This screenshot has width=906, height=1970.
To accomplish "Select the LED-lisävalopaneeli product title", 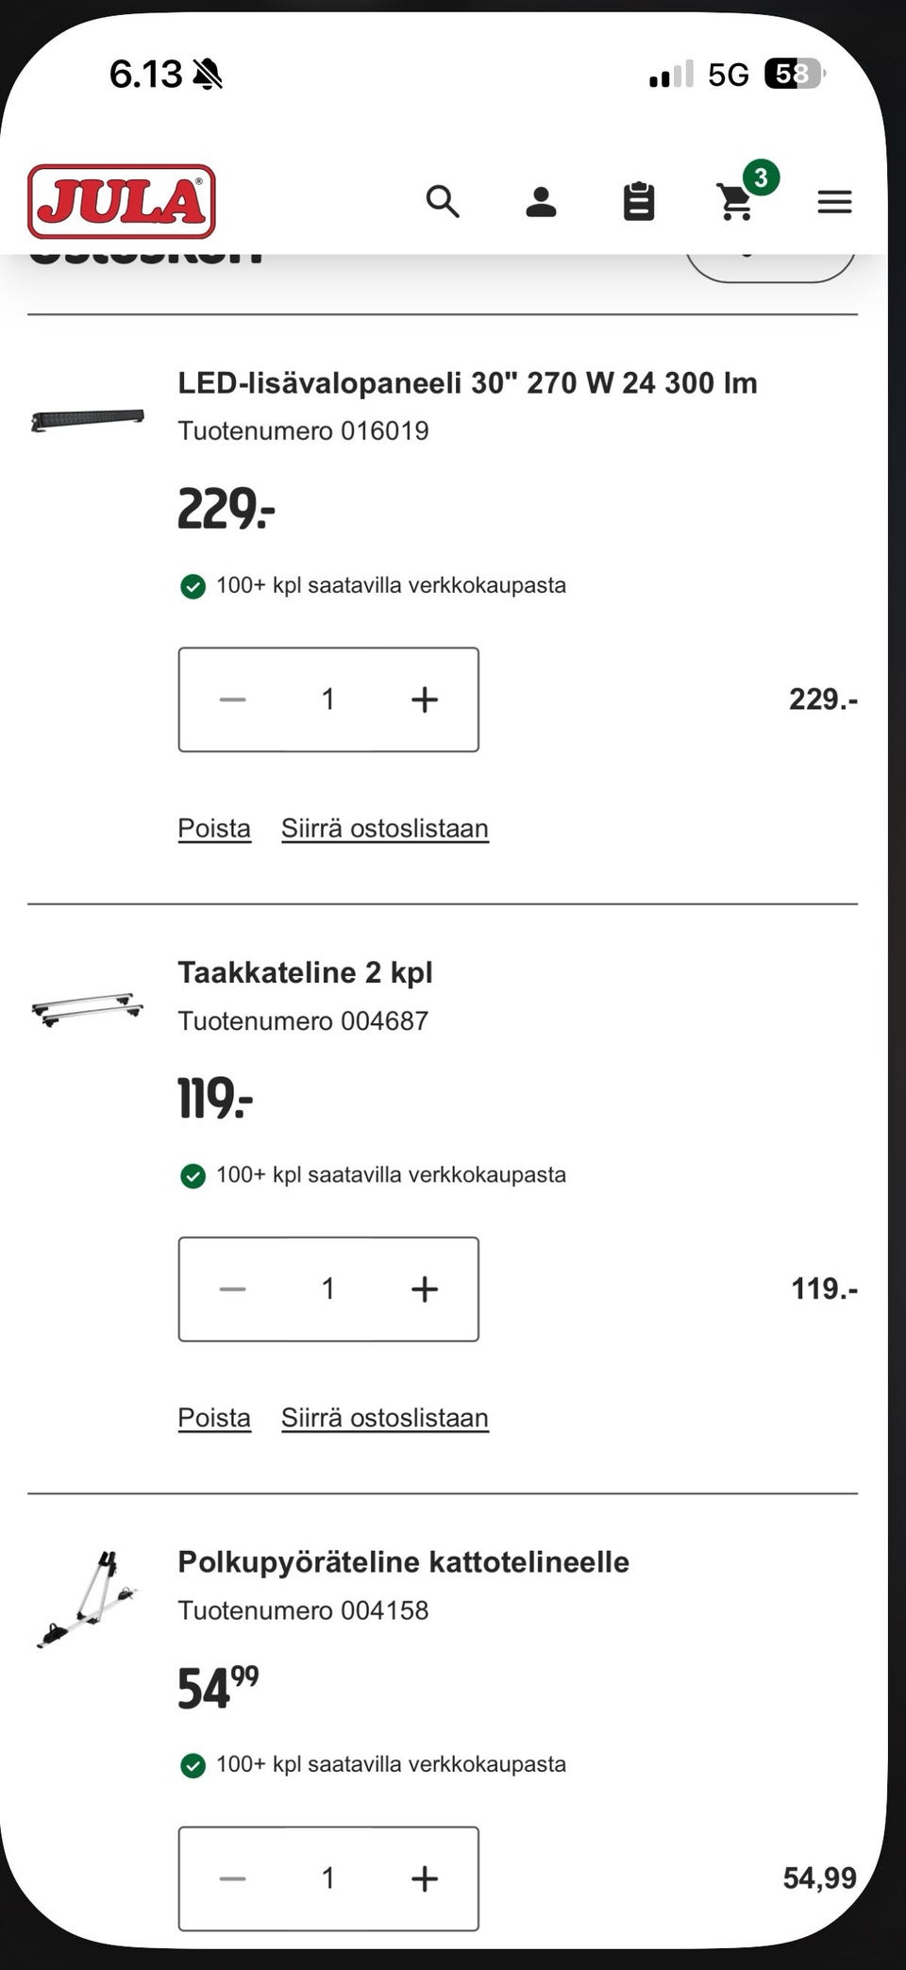I will pyautogui.click(x=466, y=383).
